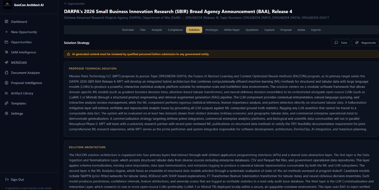Click the SAM Intelligence icon
379x190 pixels.
coord(7,52)
